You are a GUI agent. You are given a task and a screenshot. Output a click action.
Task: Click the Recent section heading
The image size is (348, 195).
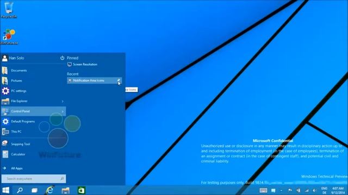[x=73, y=74]
